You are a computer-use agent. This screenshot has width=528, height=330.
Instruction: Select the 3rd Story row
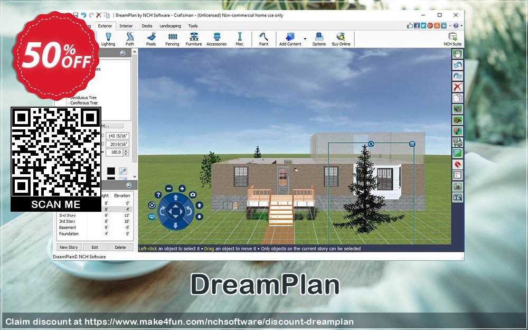tap(94, 221)
